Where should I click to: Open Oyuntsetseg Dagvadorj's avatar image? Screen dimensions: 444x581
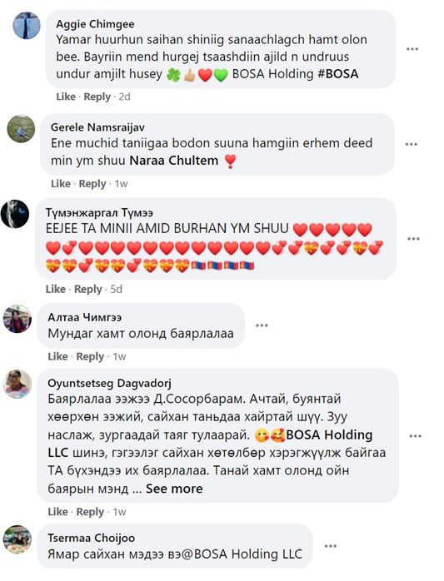coord(17,384)
